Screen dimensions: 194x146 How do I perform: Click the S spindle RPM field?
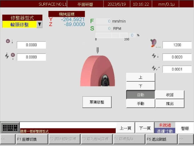pos(103,28)
